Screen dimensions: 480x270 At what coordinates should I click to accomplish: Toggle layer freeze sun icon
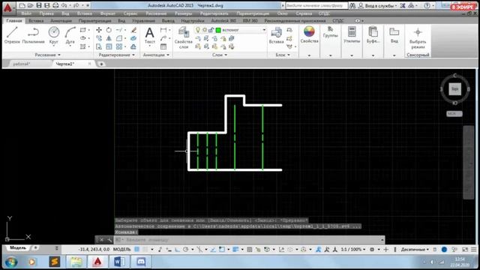click(x=205, y=30)
